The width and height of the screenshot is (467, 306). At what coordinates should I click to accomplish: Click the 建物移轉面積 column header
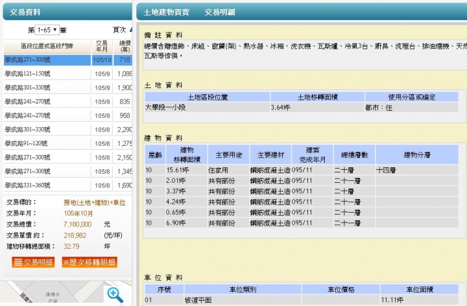186,155
